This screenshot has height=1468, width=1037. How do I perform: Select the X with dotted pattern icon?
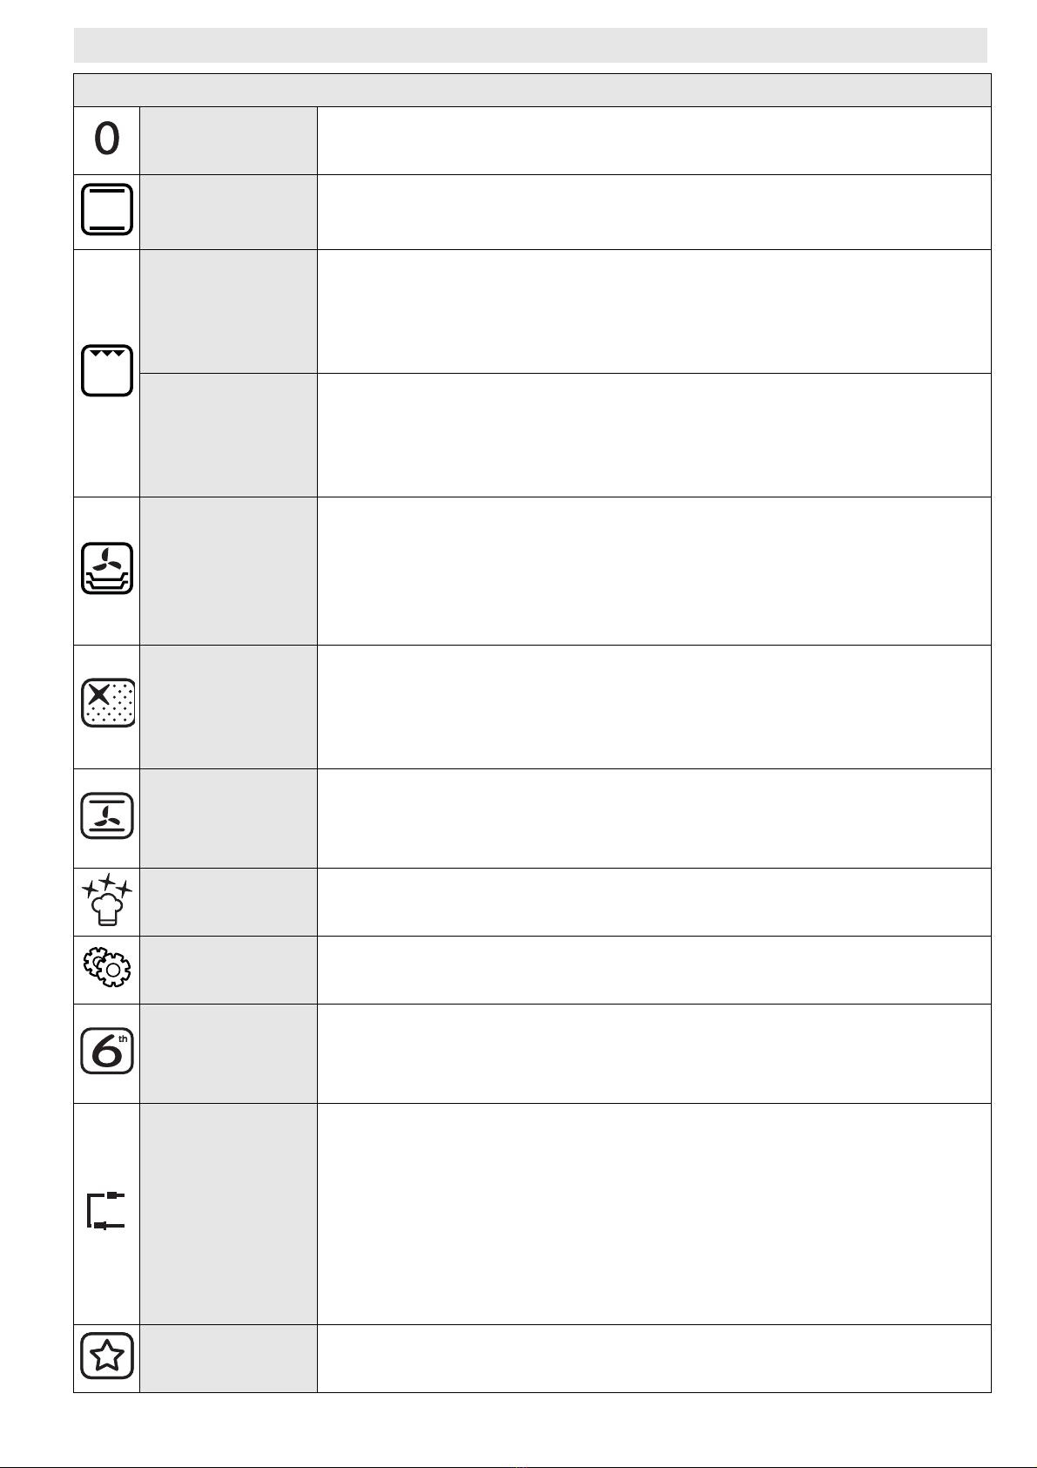(108, 703)
